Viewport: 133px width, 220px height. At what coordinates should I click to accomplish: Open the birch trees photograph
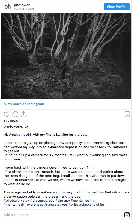click(x=66, y=56)
